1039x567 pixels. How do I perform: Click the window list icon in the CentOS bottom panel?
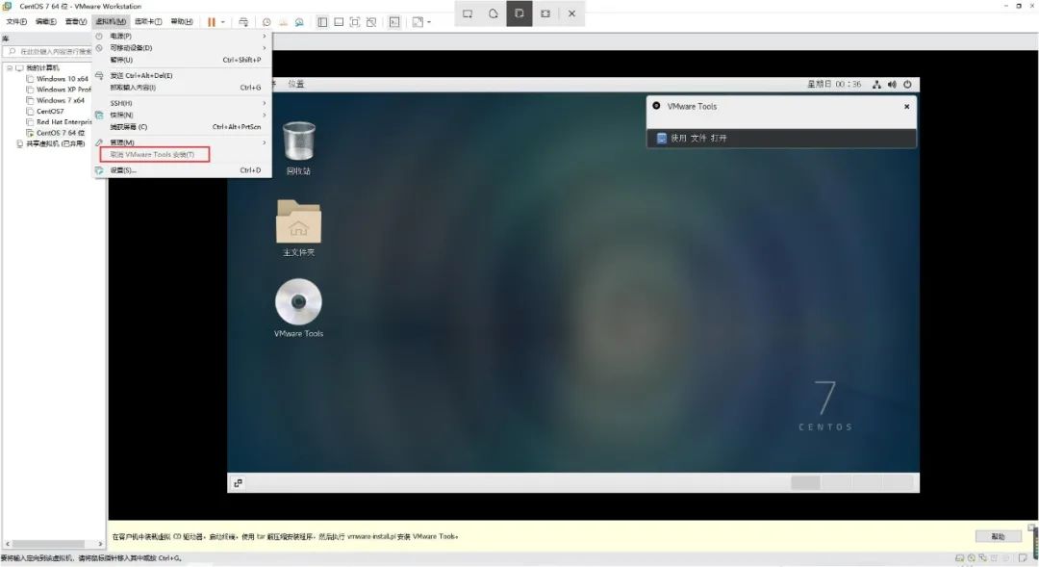238,483
